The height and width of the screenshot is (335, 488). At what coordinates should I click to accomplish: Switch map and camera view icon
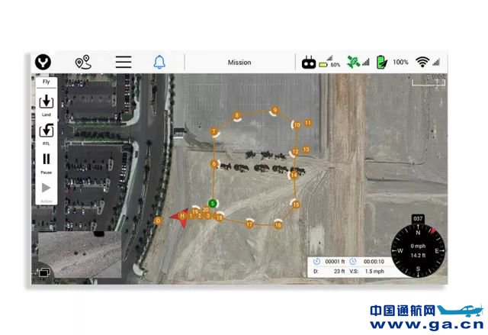[44, 272]
